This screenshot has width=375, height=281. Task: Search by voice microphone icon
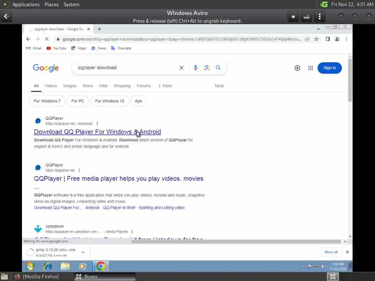tap(196, 68)
